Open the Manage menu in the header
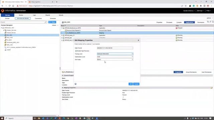Image resolution: width=214 pixels, height=120 pixels. (200, 11)
